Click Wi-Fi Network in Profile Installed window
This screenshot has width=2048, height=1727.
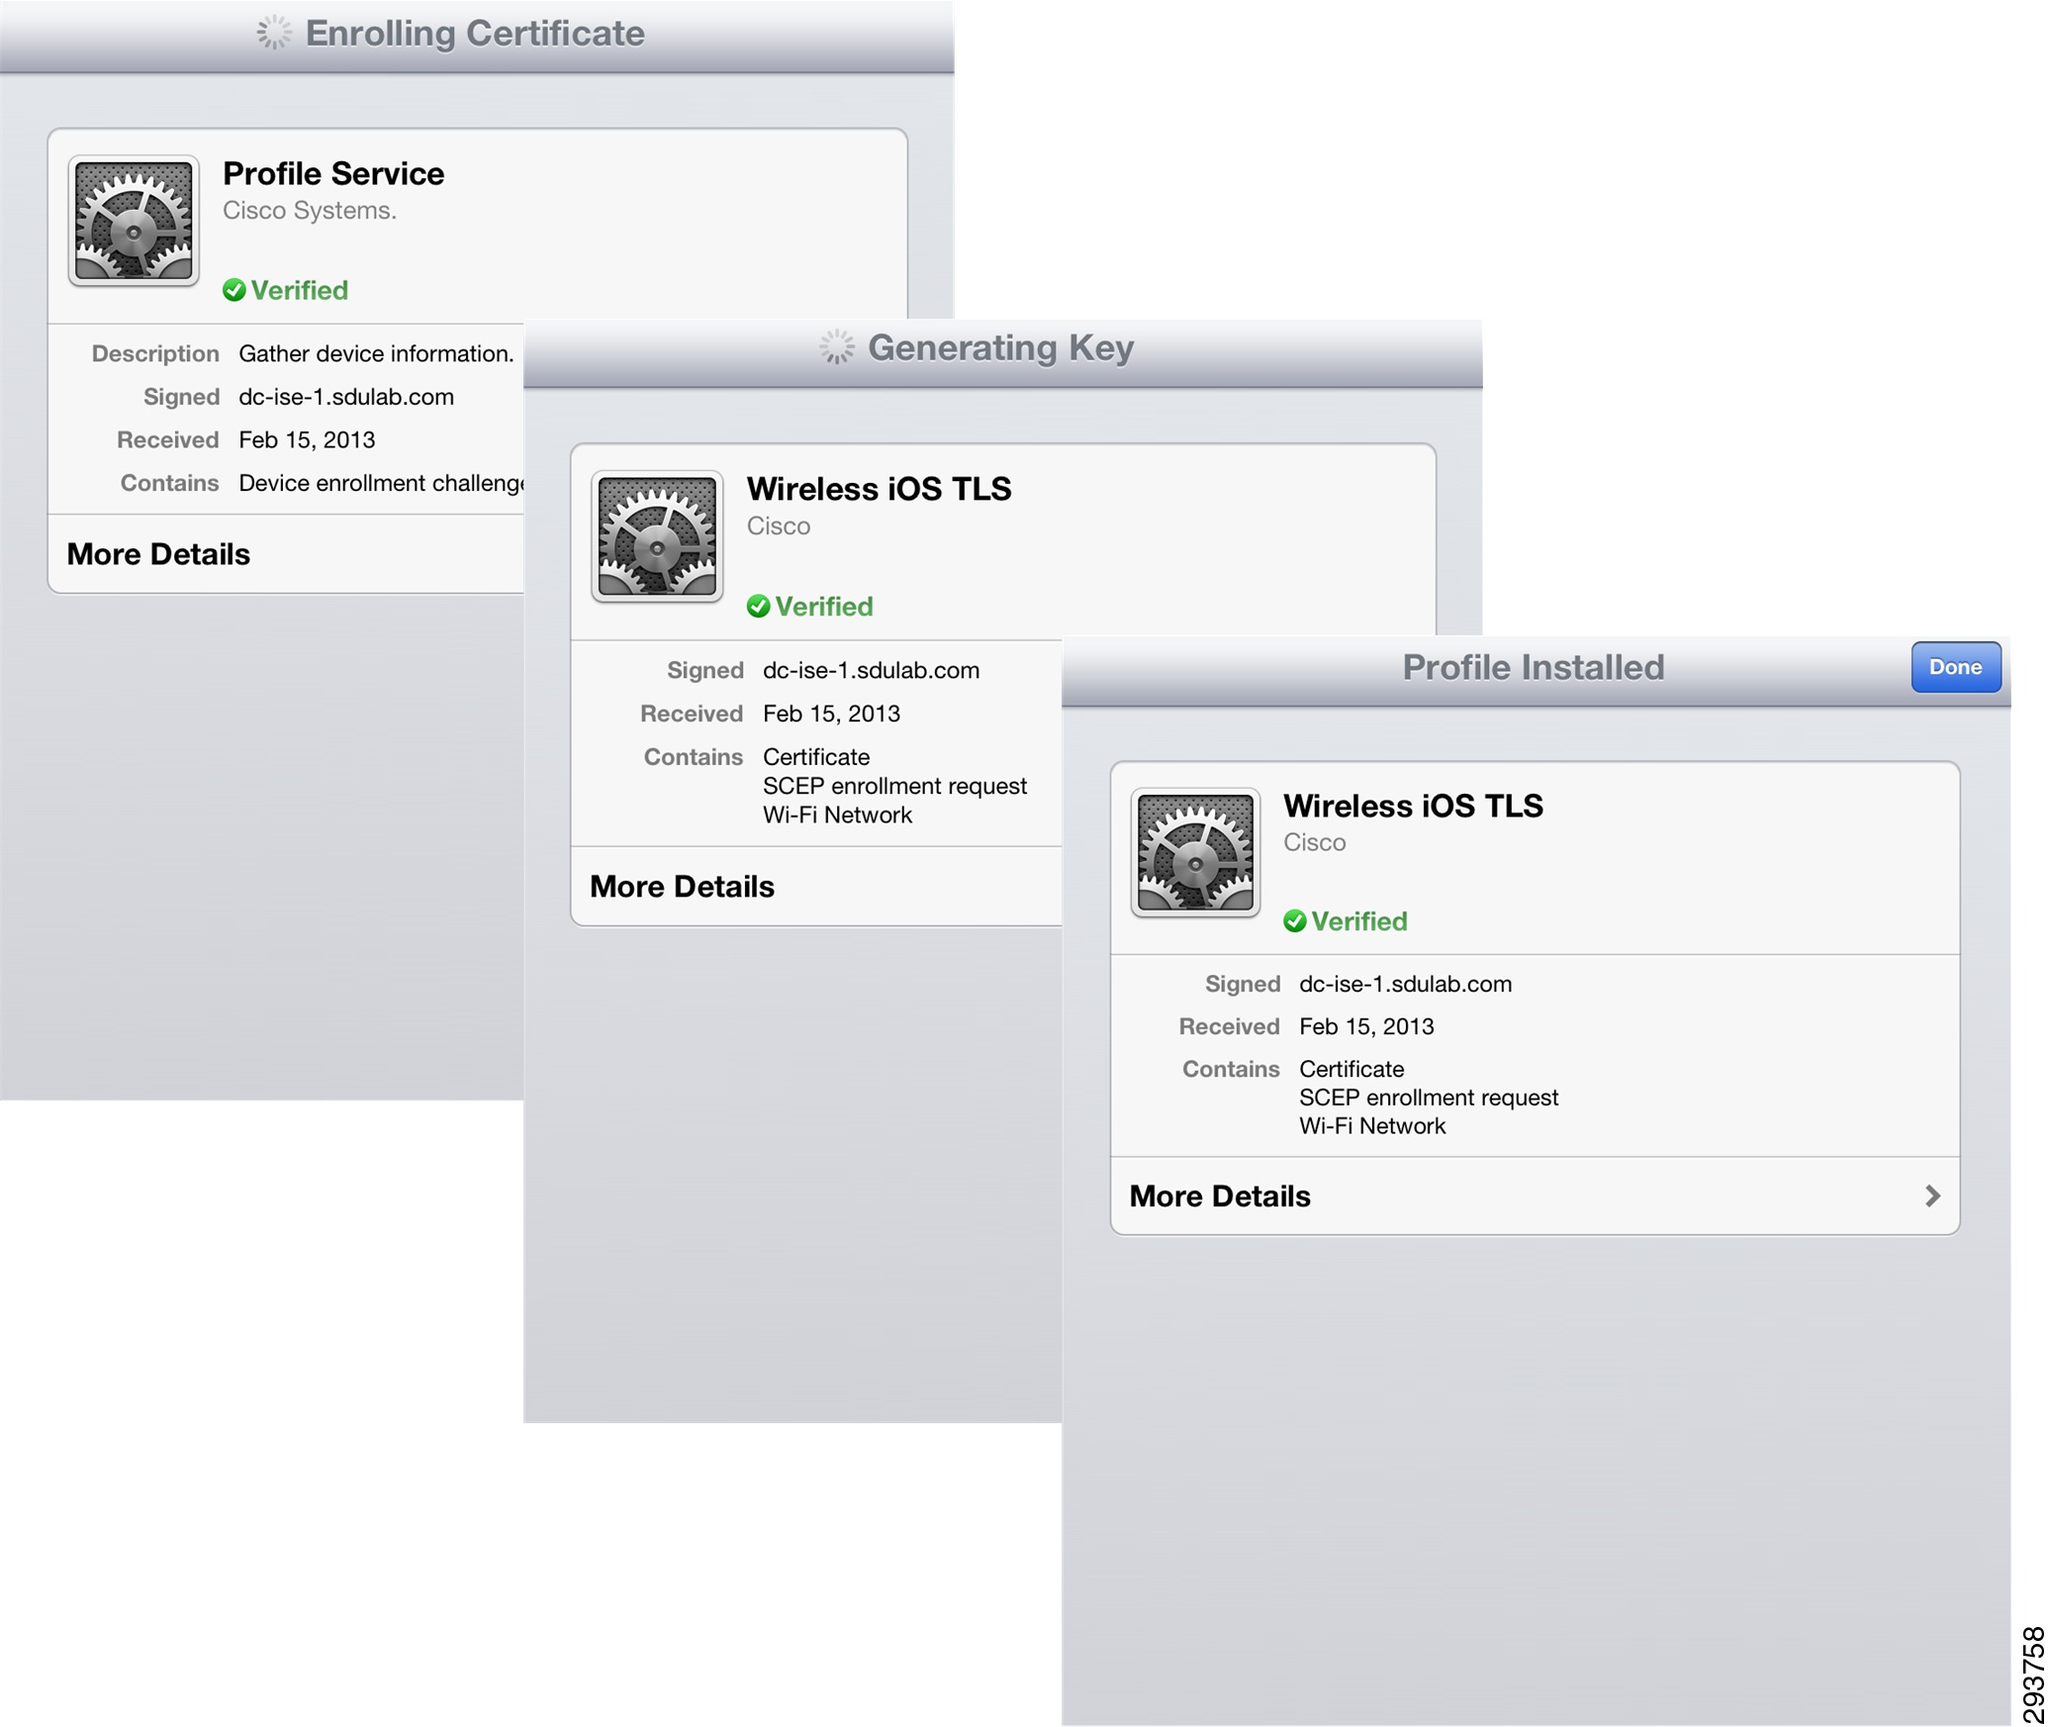coord(1372,1125)
